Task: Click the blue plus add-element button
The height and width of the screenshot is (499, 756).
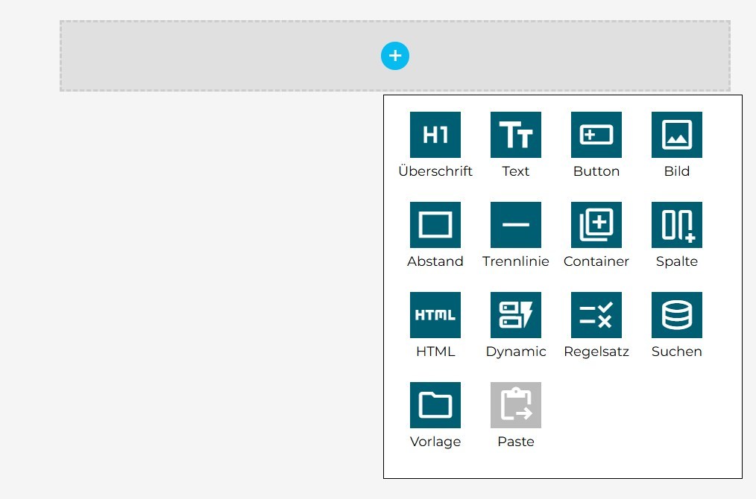Action: tap(395, 56)
